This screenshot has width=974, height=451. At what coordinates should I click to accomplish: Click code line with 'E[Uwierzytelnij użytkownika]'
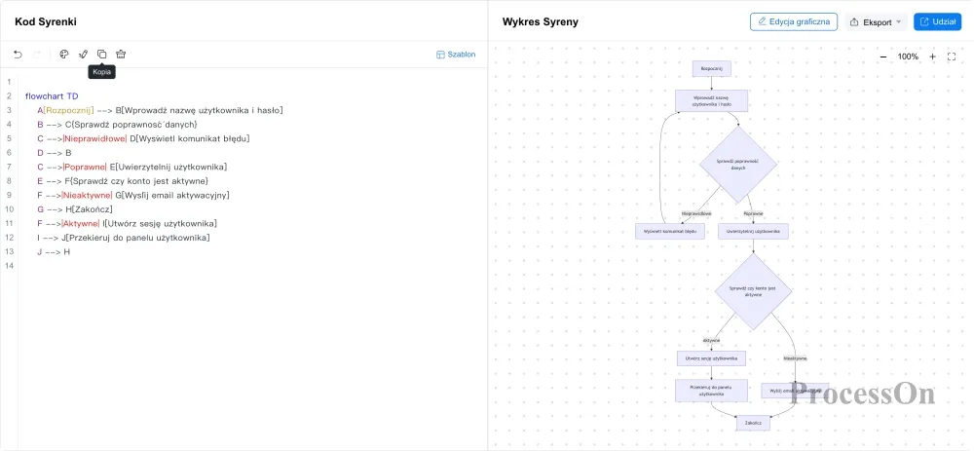click(131, 168)
